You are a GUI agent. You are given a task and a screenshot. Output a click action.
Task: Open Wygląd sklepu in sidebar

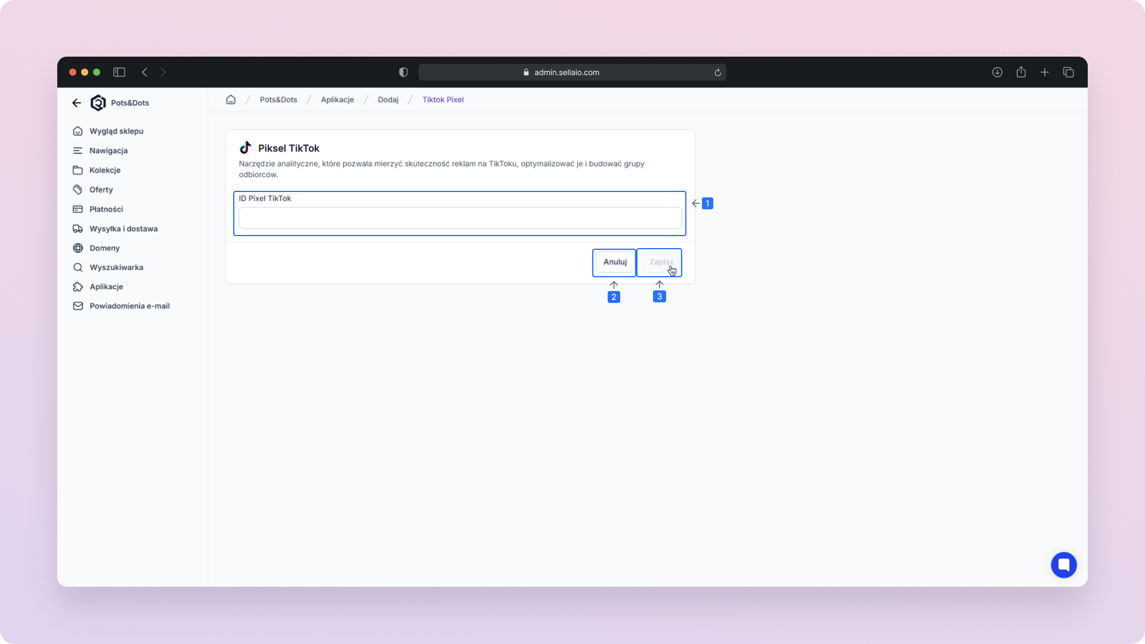116,131
